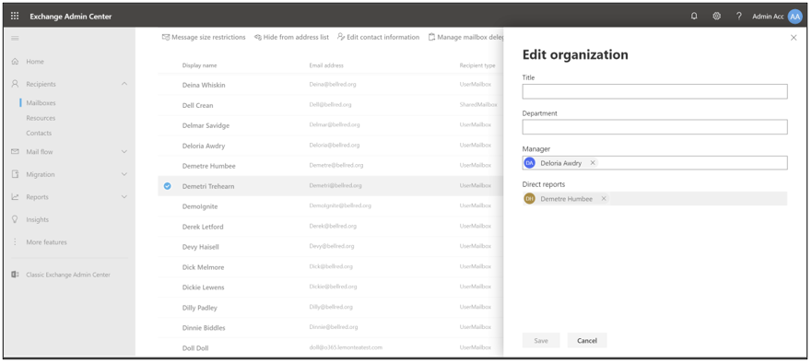The width and height of the screenshot is (812, 363).
Task: Click the Home house icon
Action: coord(15,62)
